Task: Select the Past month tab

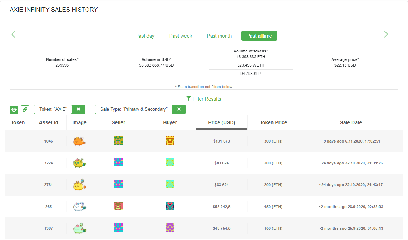Action: 219,36
